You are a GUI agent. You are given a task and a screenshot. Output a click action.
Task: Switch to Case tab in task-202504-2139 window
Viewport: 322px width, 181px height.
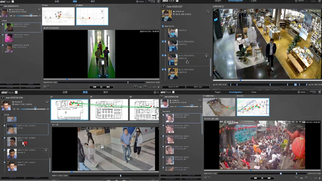pos(254,92)
